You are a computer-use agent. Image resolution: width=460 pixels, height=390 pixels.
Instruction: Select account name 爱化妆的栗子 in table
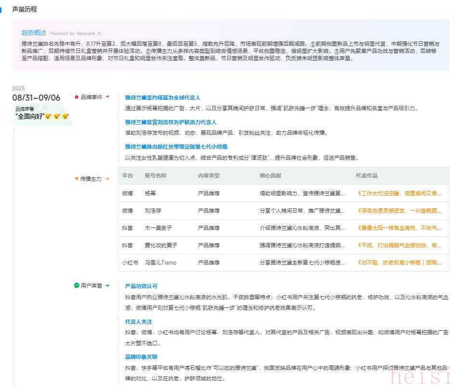coord(161,245)
